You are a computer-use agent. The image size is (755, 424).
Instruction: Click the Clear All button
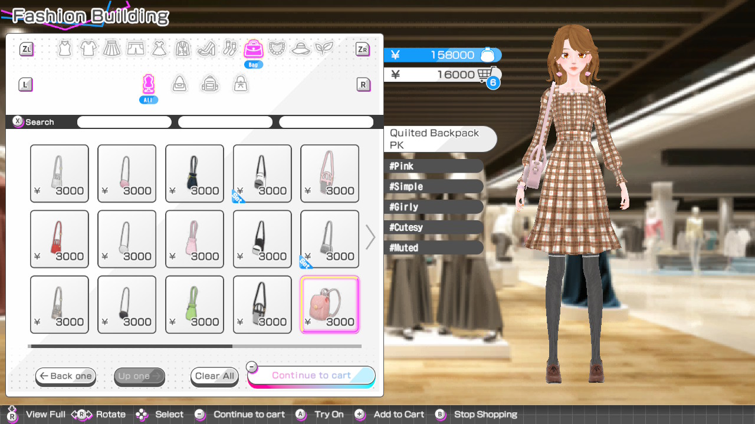pyautogui.click(x=215, y=376)
